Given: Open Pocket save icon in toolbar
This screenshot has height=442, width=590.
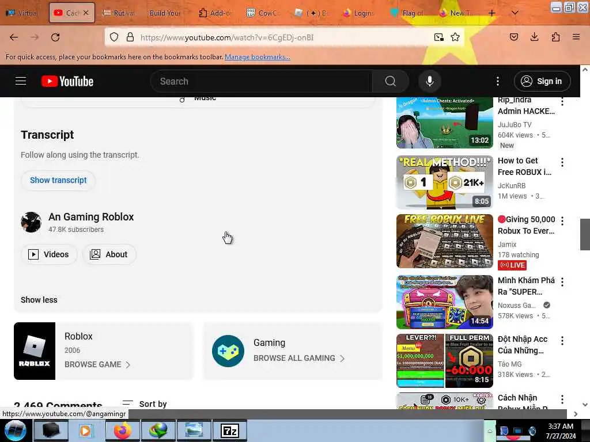Looking at the screenshot, I should [x=514, y=37].
